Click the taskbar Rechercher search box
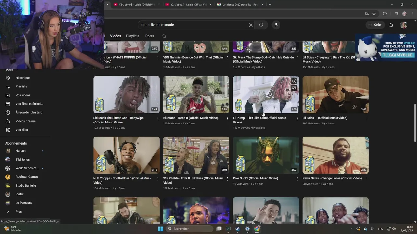Viewport: 417px width, 234px height. 190,229
